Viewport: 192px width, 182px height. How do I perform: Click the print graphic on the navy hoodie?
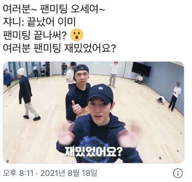tap(92, 143)
